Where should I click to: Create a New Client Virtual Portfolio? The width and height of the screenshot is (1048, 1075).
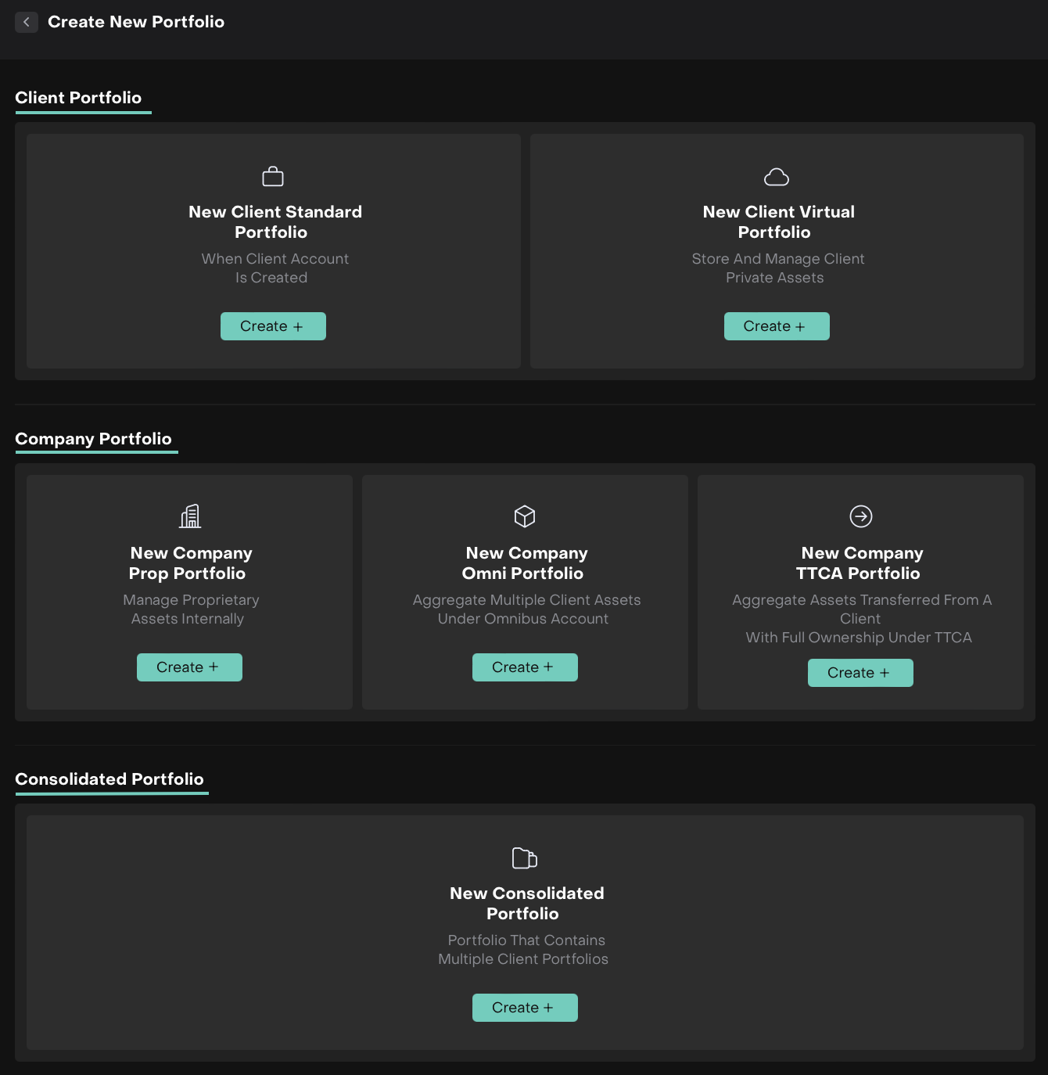click(x=776, y=326)
